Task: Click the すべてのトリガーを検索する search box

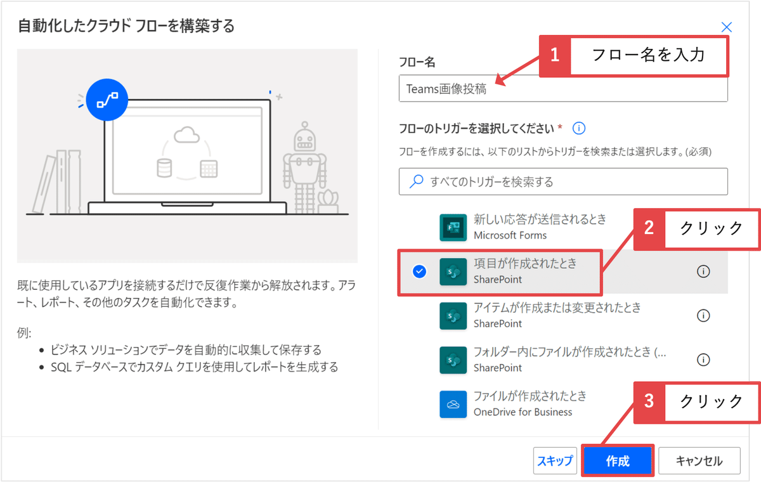Action: [563, 182]
